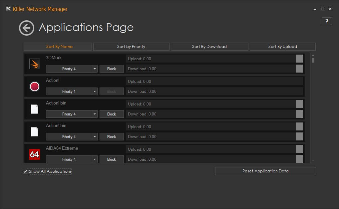The image size is (339, 209).
Task: Click the 3DMark Upload bandwidth bar
Action: (x=210, y=59)
